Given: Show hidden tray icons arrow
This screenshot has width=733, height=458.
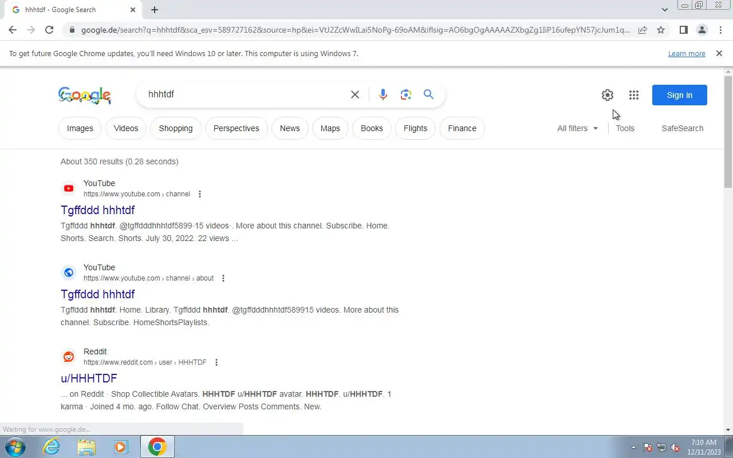Looking at the screenshot, I should 633,448.
